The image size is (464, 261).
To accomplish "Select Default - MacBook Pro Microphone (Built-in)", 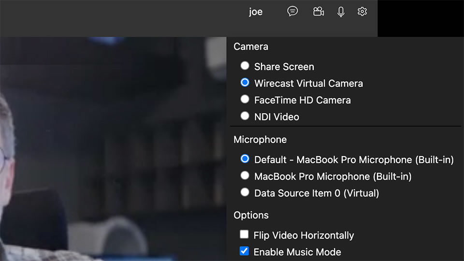I will tap(245, 159).
